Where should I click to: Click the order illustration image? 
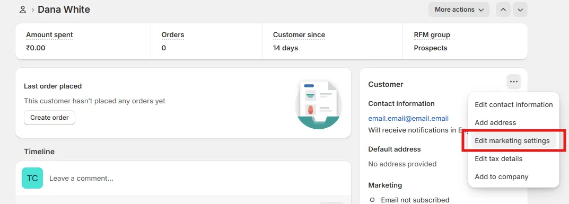click(x=319, y=105)
